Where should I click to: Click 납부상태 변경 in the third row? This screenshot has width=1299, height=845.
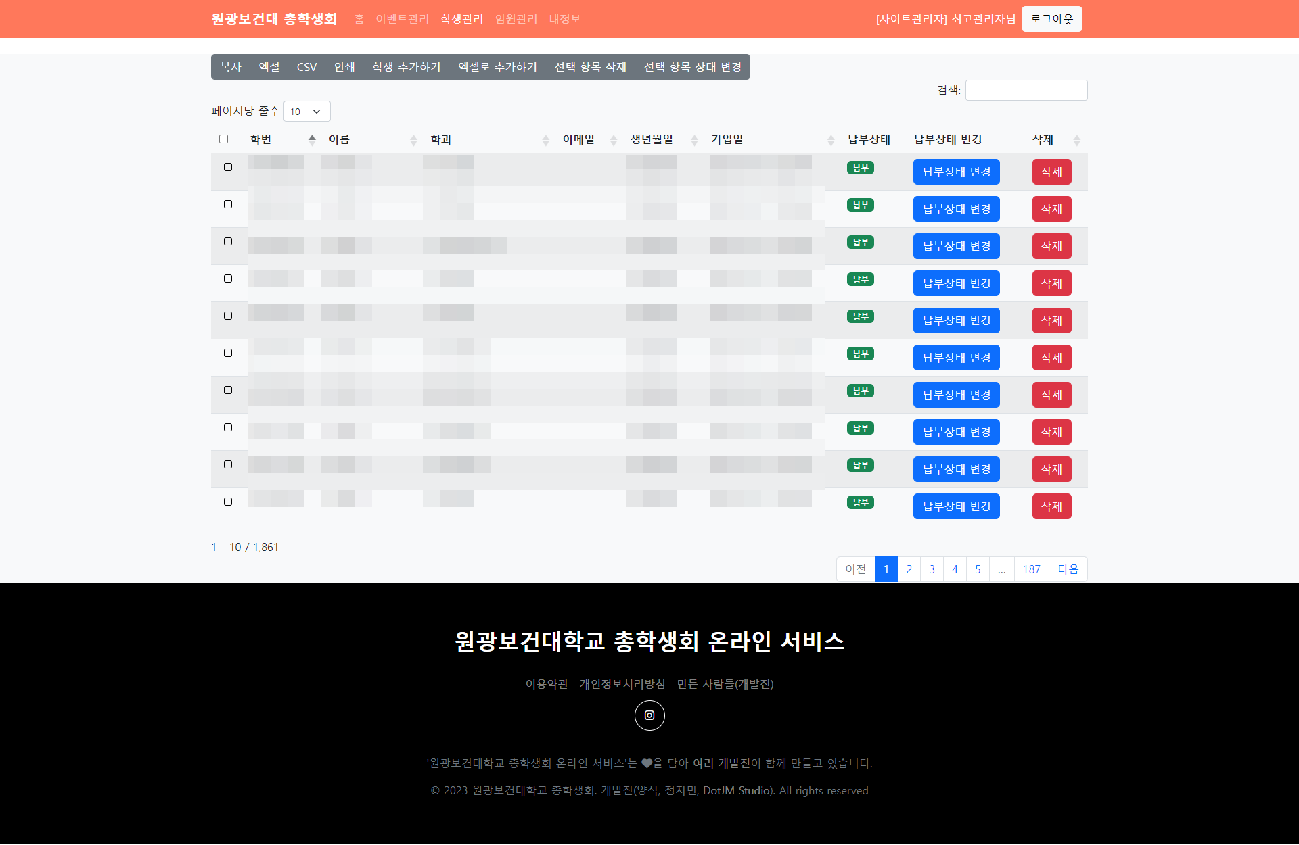pyautogui.click(x=957, y=246)
